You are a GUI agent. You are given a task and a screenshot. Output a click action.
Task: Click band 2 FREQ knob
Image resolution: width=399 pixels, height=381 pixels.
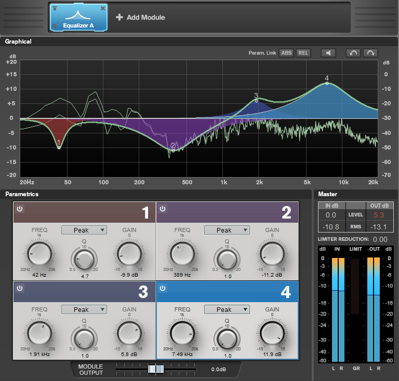(x=182, y=254)
